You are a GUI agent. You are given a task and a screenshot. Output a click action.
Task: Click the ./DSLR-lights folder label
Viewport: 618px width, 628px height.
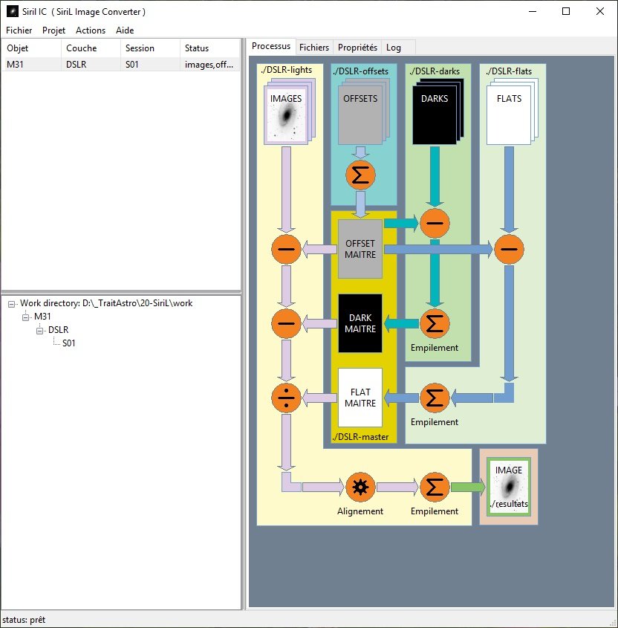[x=286, y=70]
